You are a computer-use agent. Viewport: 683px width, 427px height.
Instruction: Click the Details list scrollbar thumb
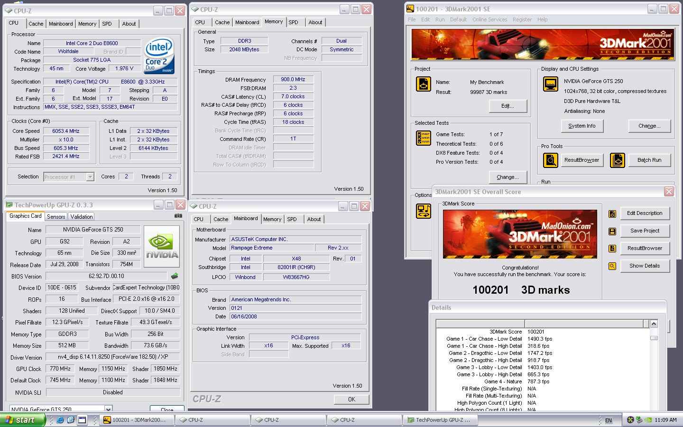point(654,338)
